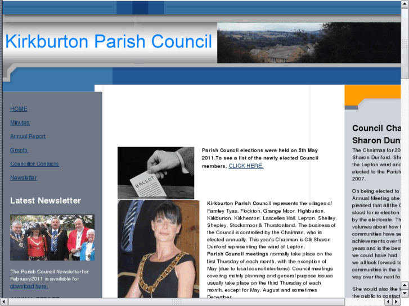Click the vertical scrollbar thumb
This screenshot has width=409, height=306.
pos(405,43)
